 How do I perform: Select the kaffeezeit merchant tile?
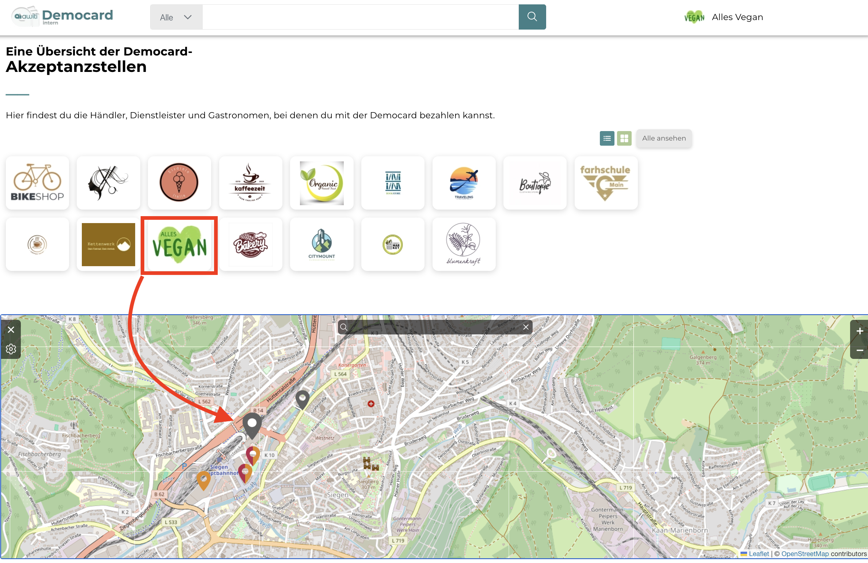coord(250,183)
